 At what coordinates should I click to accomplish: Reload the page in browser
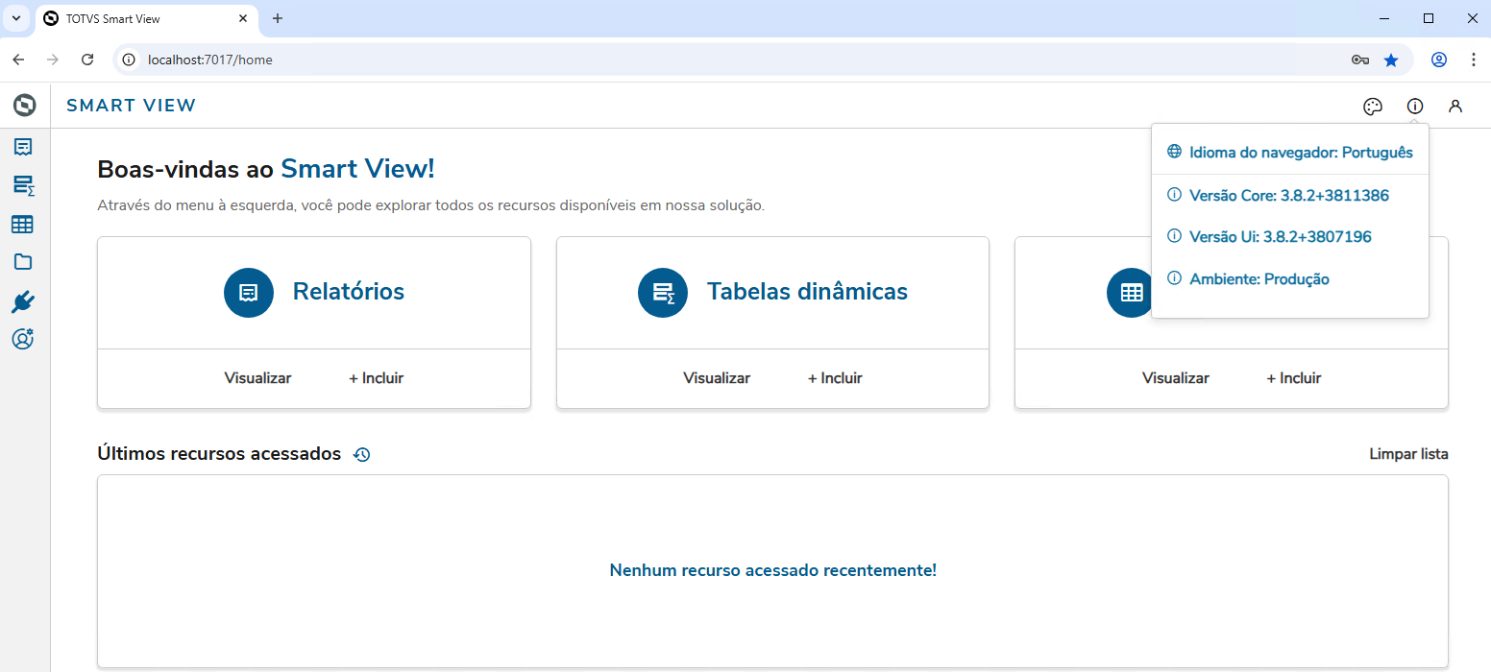point(87,60)
